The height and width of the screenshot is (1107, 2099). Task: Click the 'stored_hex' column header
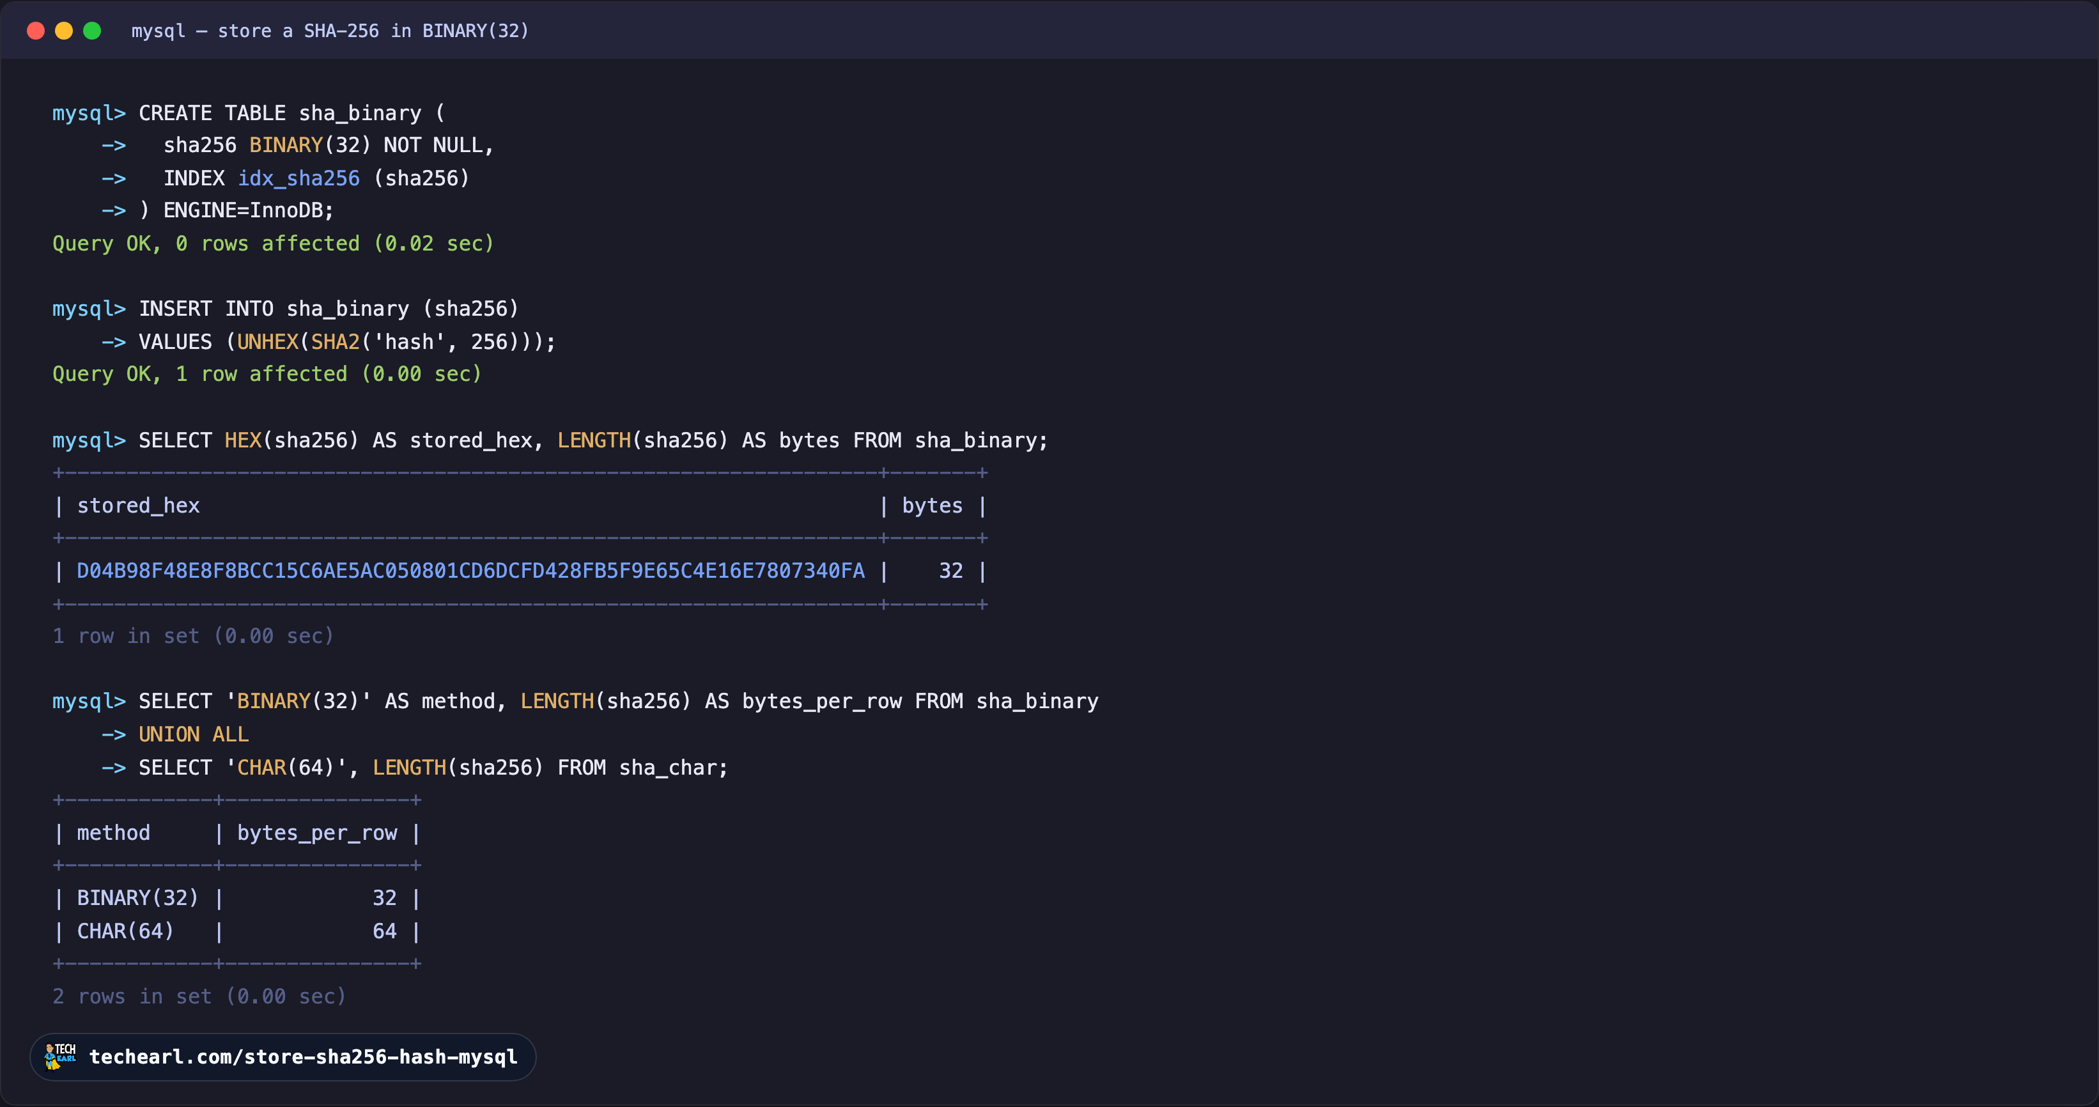pos(139,506)
